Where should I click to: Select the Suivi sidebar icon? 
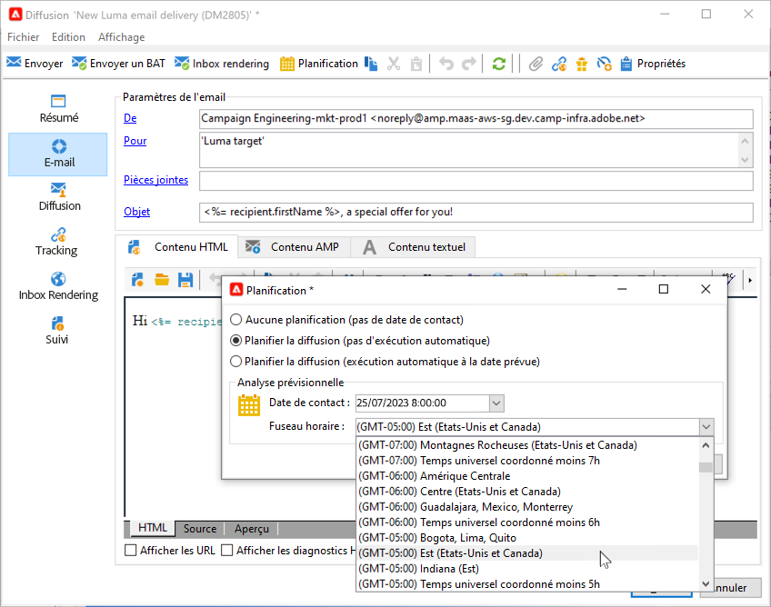pos(57,331)
